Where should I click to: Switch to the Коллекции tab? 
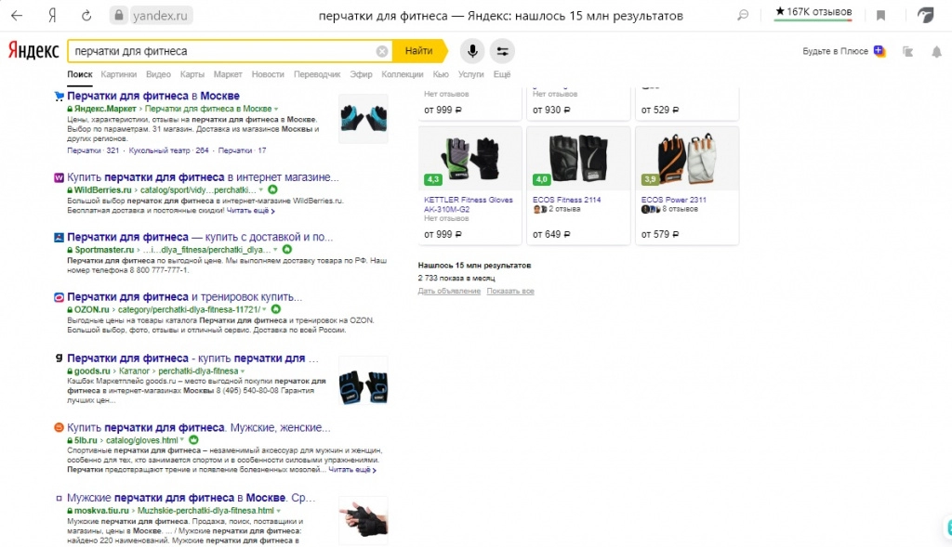402,74
